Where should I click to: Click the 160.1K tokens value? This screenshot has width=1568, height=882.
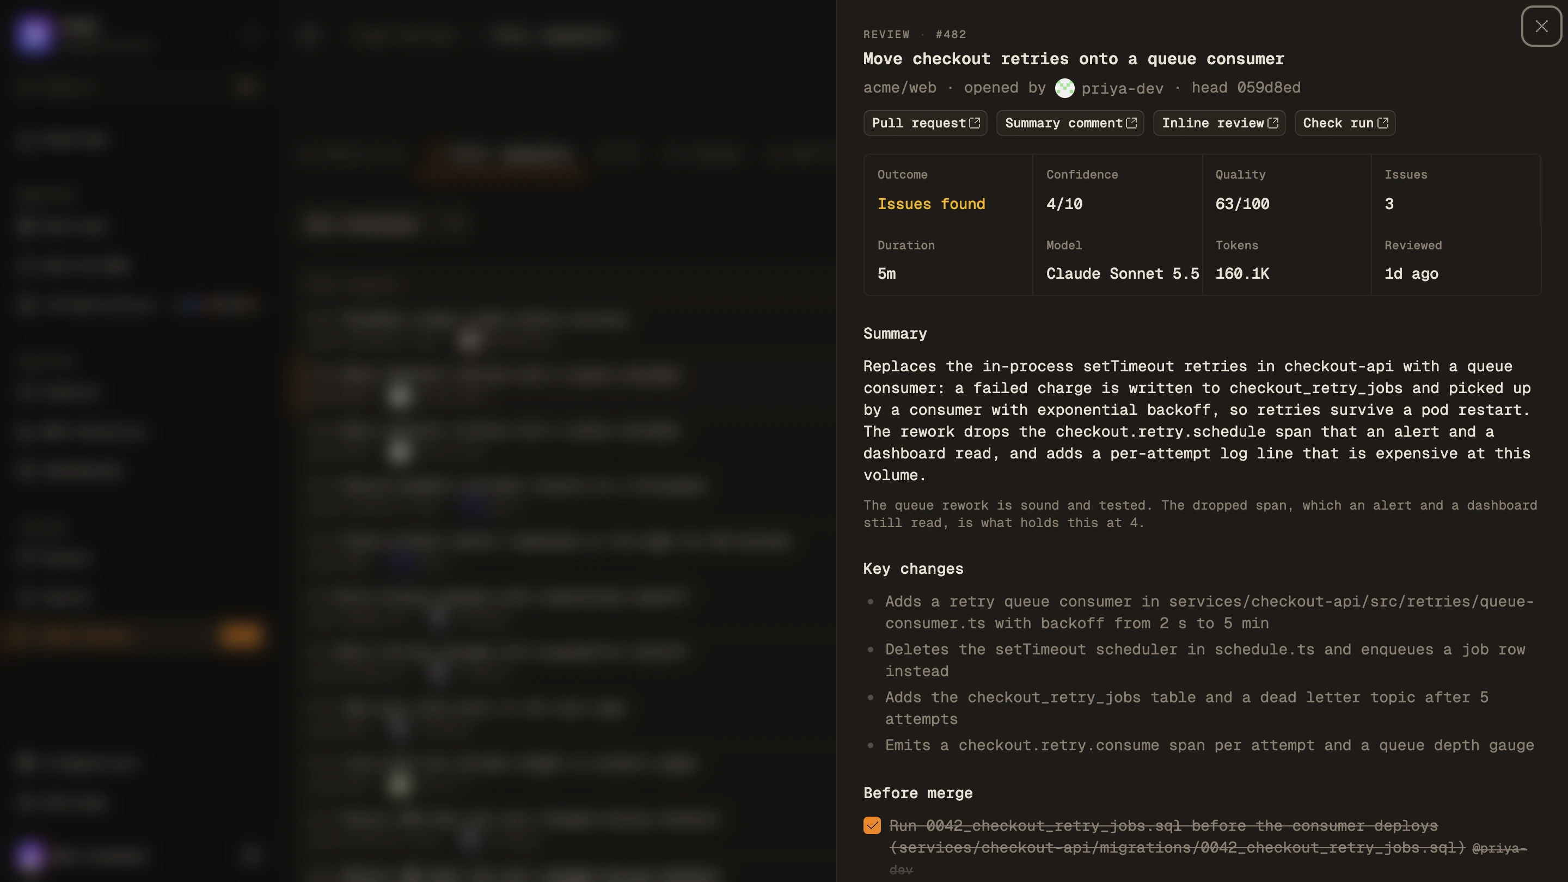click(1242, 274)
